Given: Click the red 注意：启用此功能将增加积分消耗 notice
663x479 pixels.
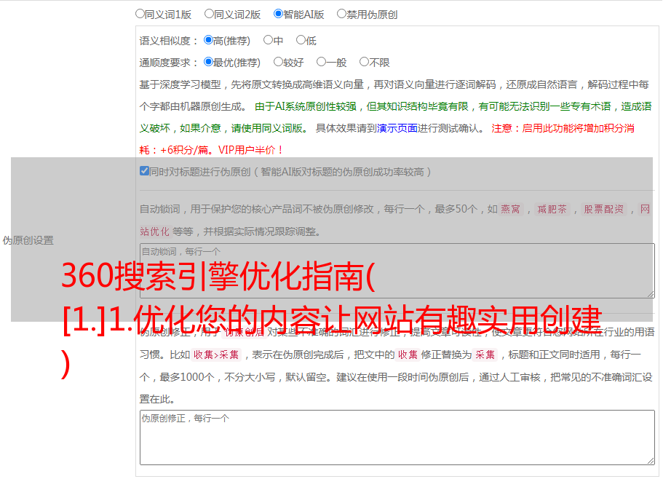Looking at the screenshot, I should pyautogui.click(x=387, y=139).
